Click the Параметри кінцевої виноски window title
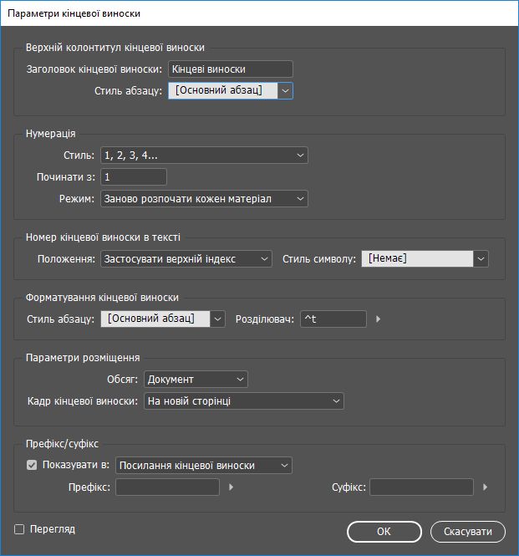This screenshot has width=519, height=556. pyautogui.click(x=74, y=13)
